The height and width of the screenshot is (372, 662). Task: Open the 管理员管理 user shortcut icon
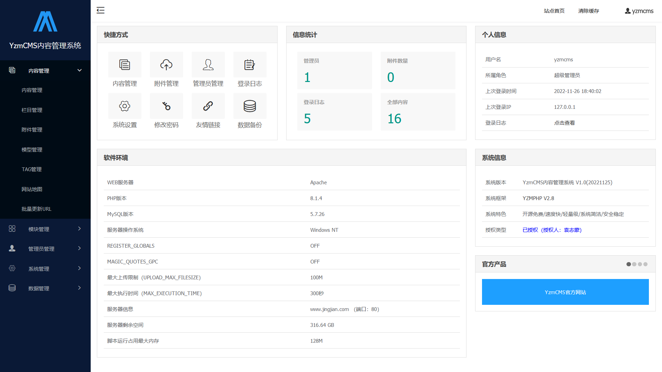(x=208, y=65)
